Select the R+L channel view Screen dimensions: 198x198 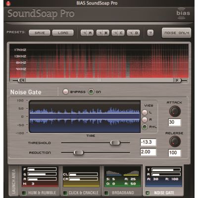[x=145, y=127]
